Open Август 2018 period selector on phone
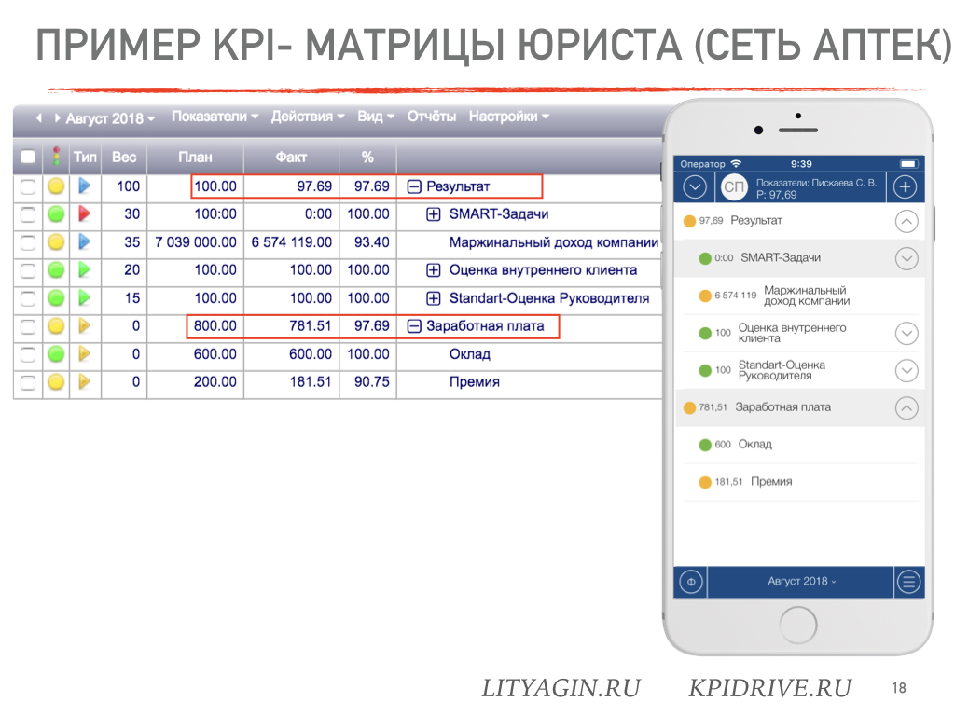This screenshot has width=955, height=716. tap(801, 582)
